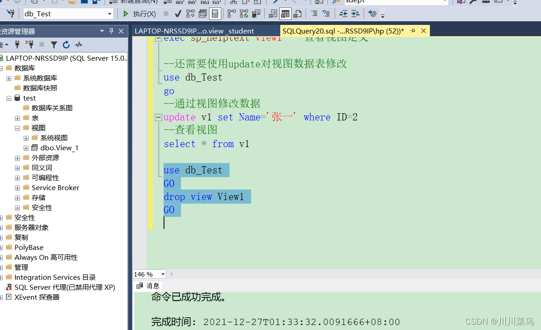The height and width of the screenshot is (330, 541).
Task: Open the 146 % zoom dropdown
Action: 163,274
